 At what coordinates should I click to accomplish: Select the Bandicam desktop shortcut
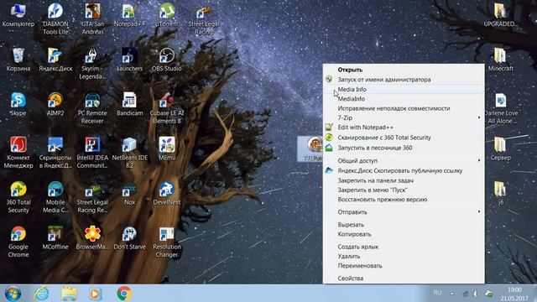coord(129,104)
